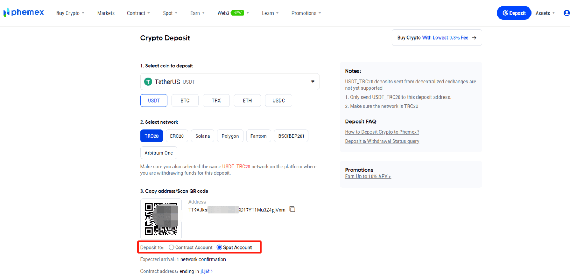Choose the ERC20 network option

[x=177, y=136]
